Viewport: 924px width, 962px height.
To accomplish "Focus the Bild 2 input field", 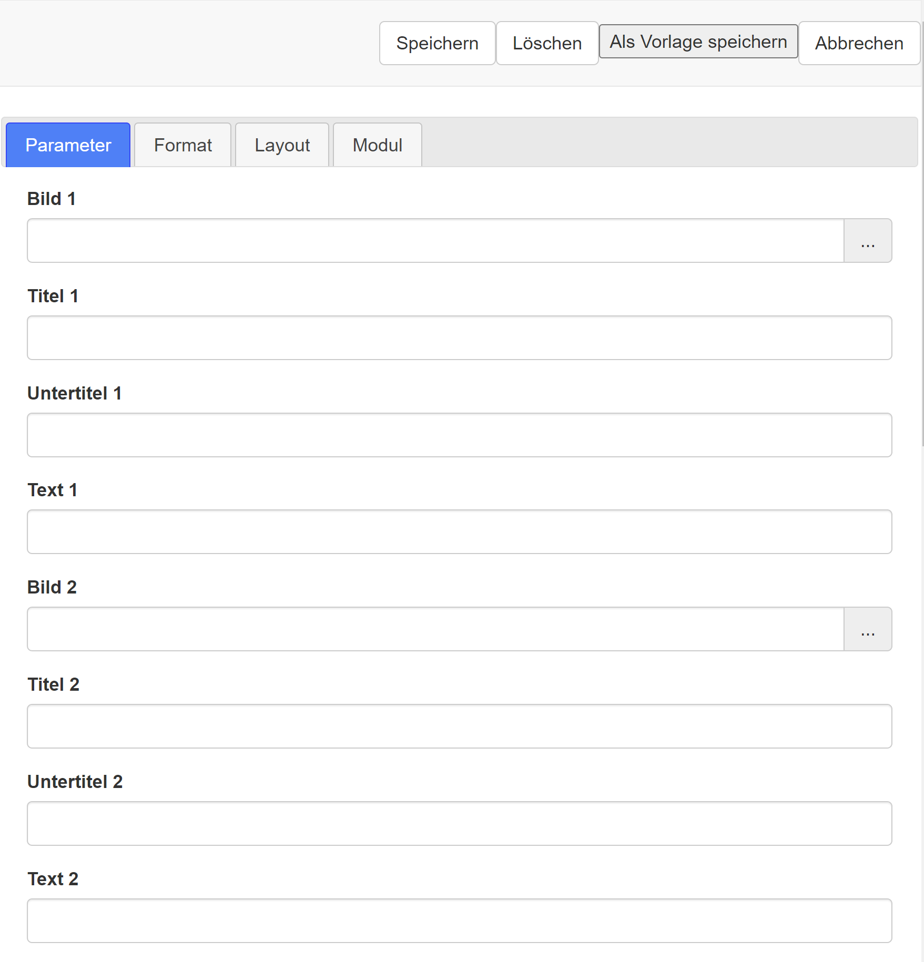I will pos(436,629).
